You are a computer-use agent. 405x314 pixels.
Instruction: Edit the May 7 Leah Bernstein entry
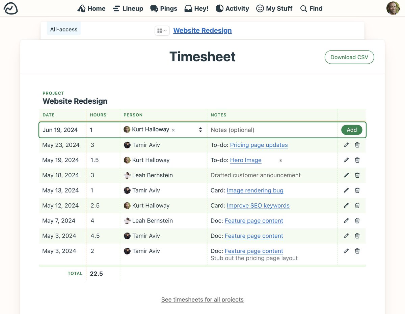pos(346,221)
